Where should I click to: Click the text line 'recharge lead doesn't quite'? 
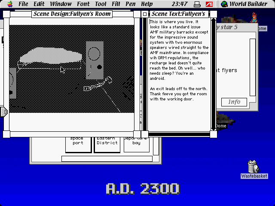pyautogui.click(x=176, y=63)
